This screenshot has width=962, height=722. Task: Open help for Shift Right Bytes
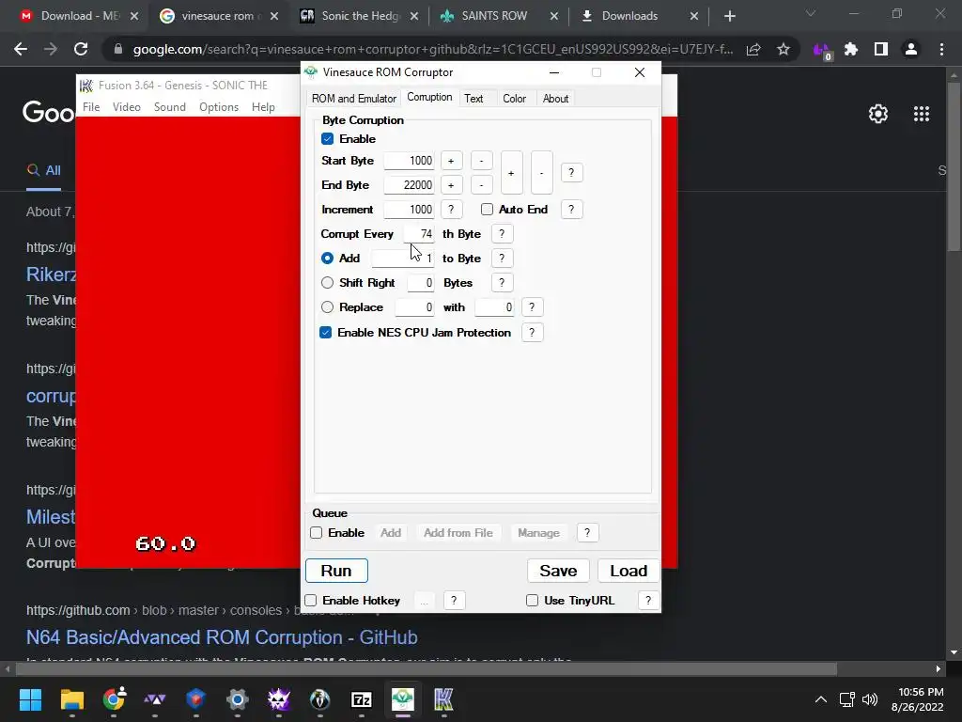tap(502, 283)
